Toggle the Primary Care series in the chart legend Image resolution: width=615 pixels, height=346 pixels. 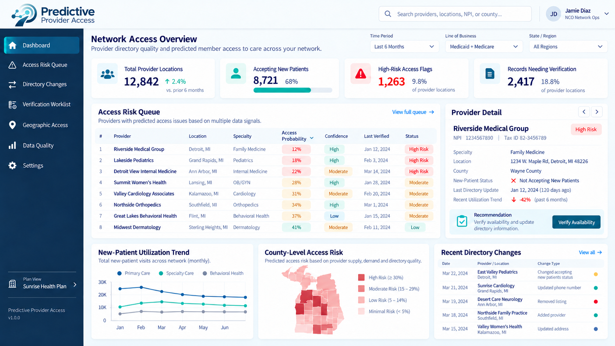coord(134,273)
